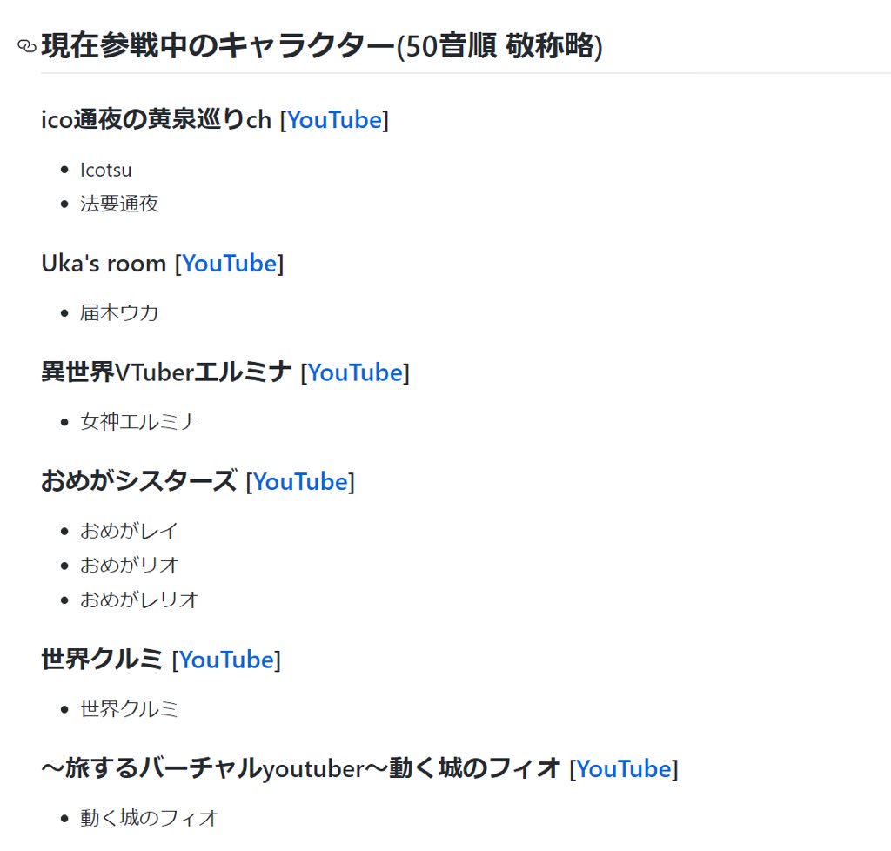Viewport: 891px width, 851px height.
Task: Open YouTube link for 世界クルミ channel
Action: pyautogui.click(x=227, y=660)
